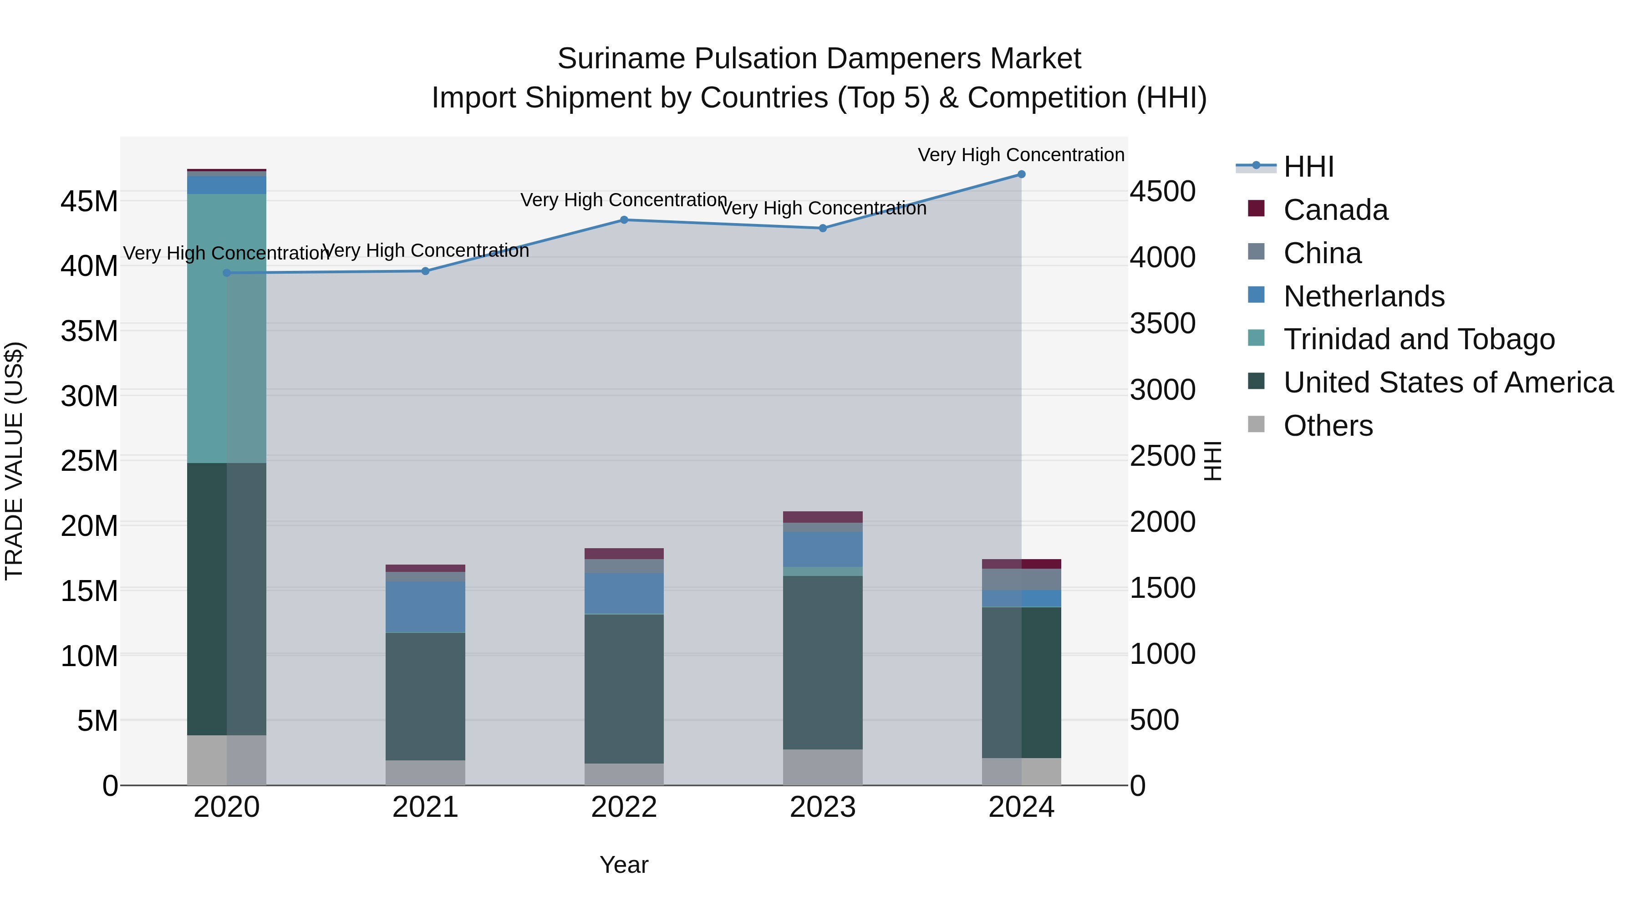The width and height of the screenshot is (1639, 922).
Task: Toggle Others legend entry
Action: tap(1311, 426)
